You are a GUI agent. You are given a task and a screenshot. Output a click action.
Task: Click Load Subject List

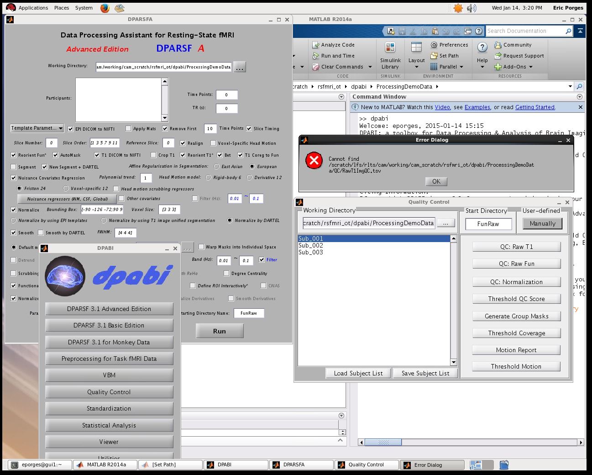(358, 373)
